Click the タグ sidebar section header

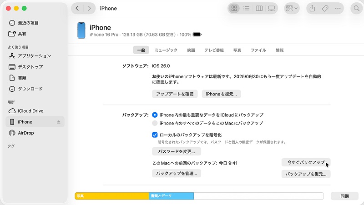pos(11,146)
